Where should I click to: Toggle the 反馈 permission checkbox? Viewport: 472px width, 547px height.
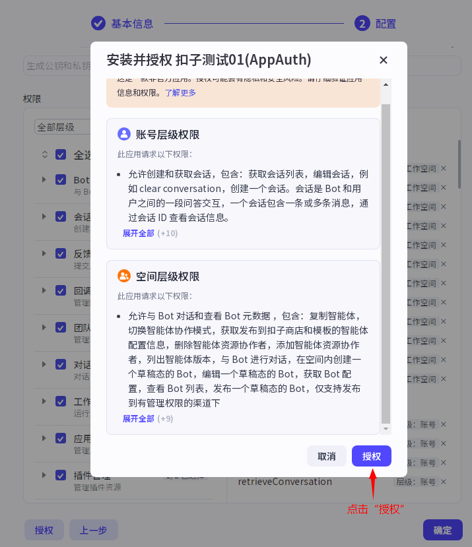61,253
